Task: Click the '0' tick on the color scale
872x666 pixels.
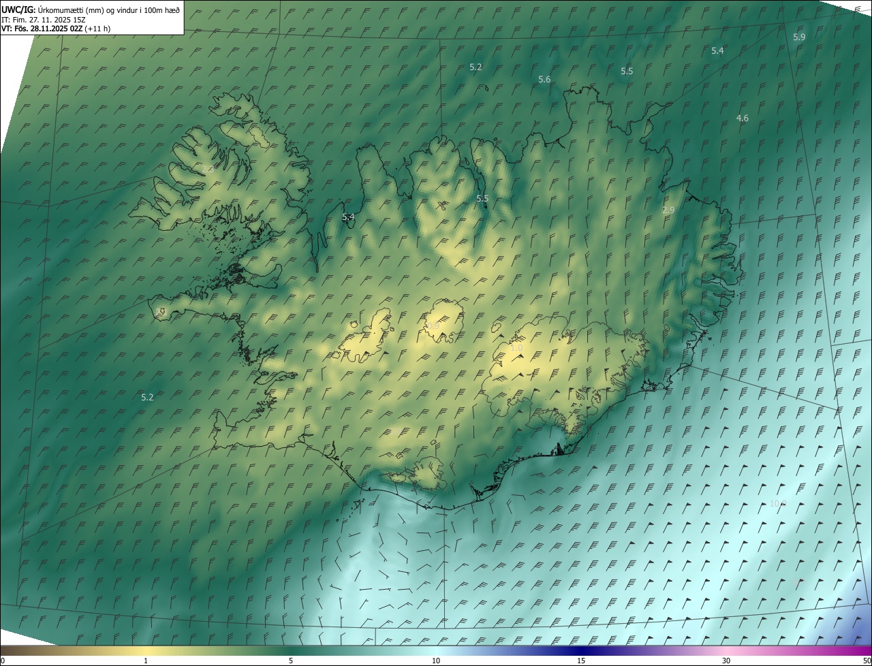Action: pyautogui.click(x=3, y=661)
